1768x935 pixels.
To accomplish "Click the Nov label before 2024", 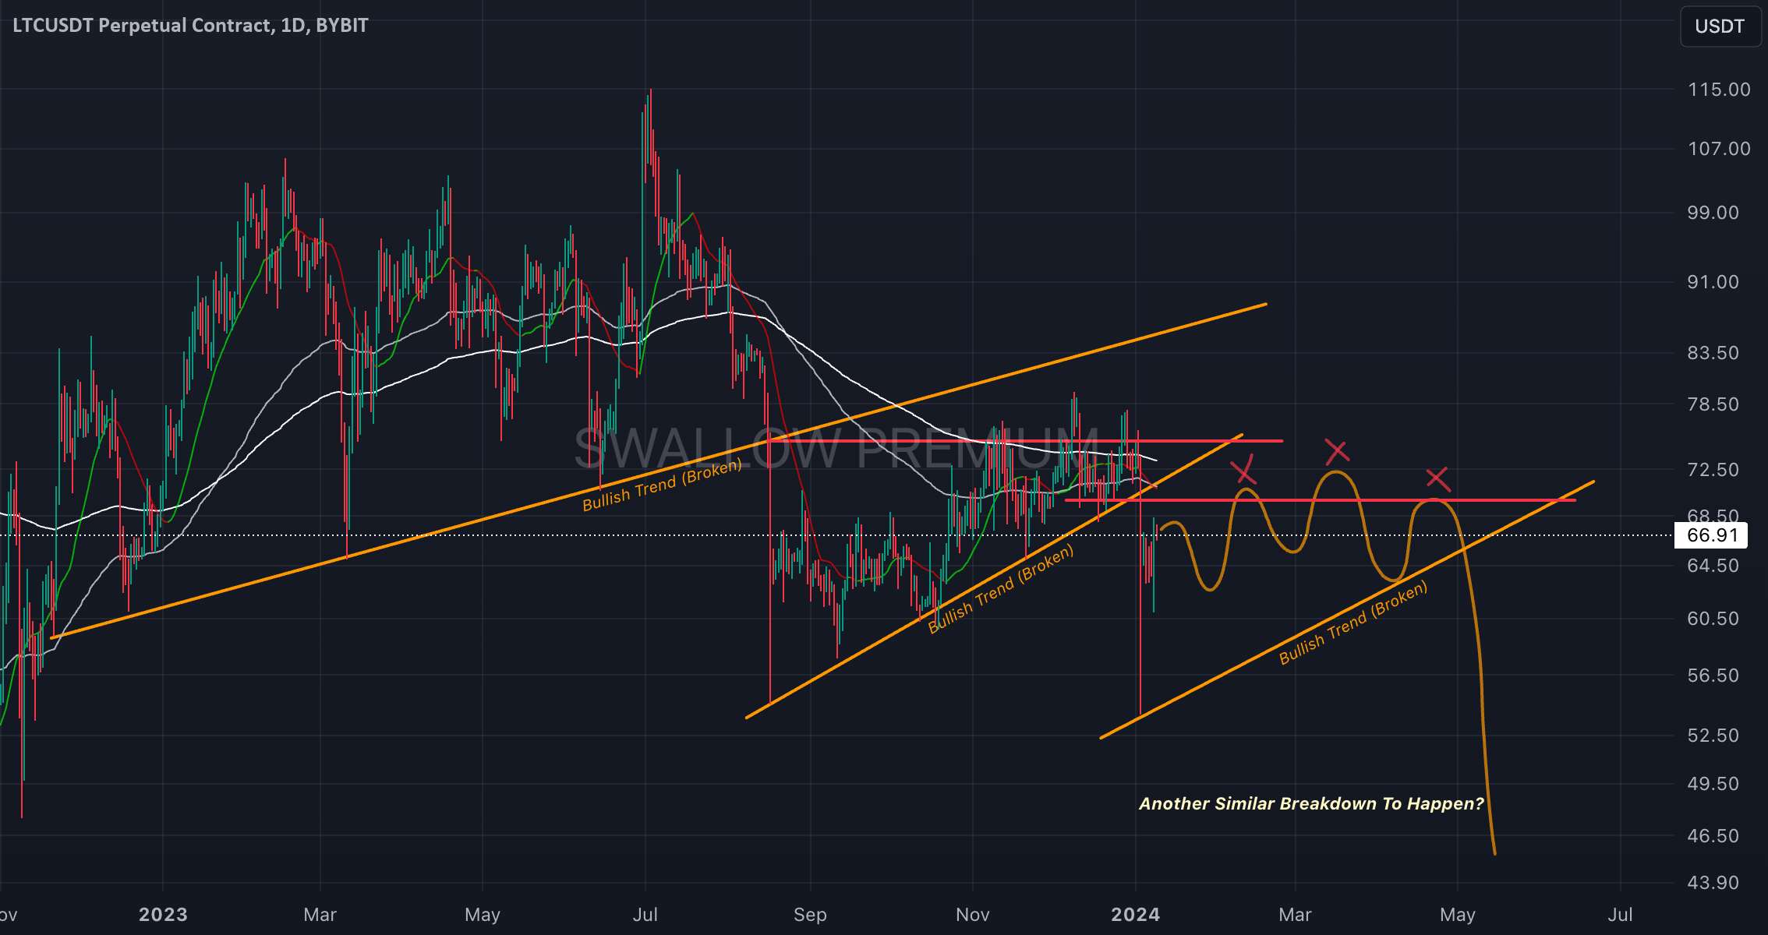I will click(x=973, y=915).
